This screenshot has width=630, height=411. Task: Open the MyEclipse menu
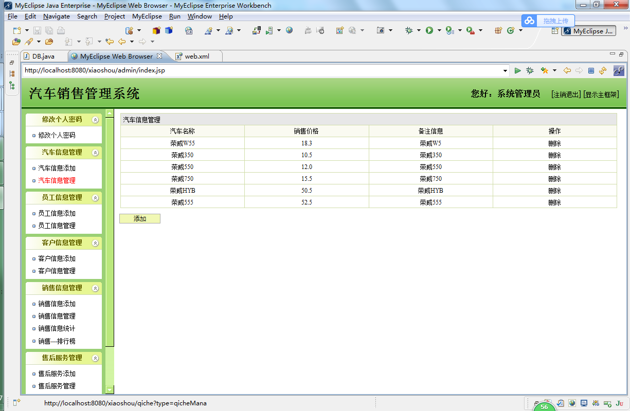[147, 16]
